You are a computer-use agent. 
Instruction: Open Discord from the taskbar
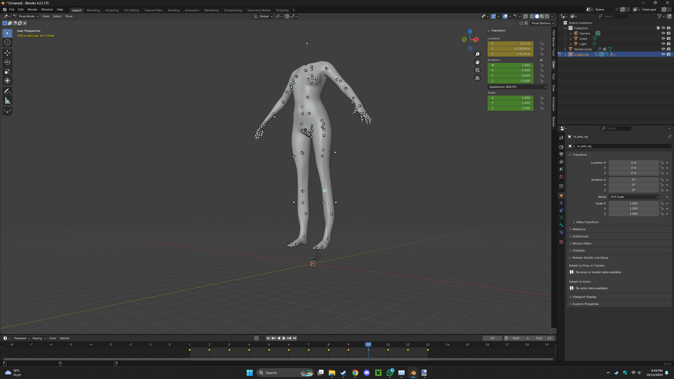tap(367, 373)
